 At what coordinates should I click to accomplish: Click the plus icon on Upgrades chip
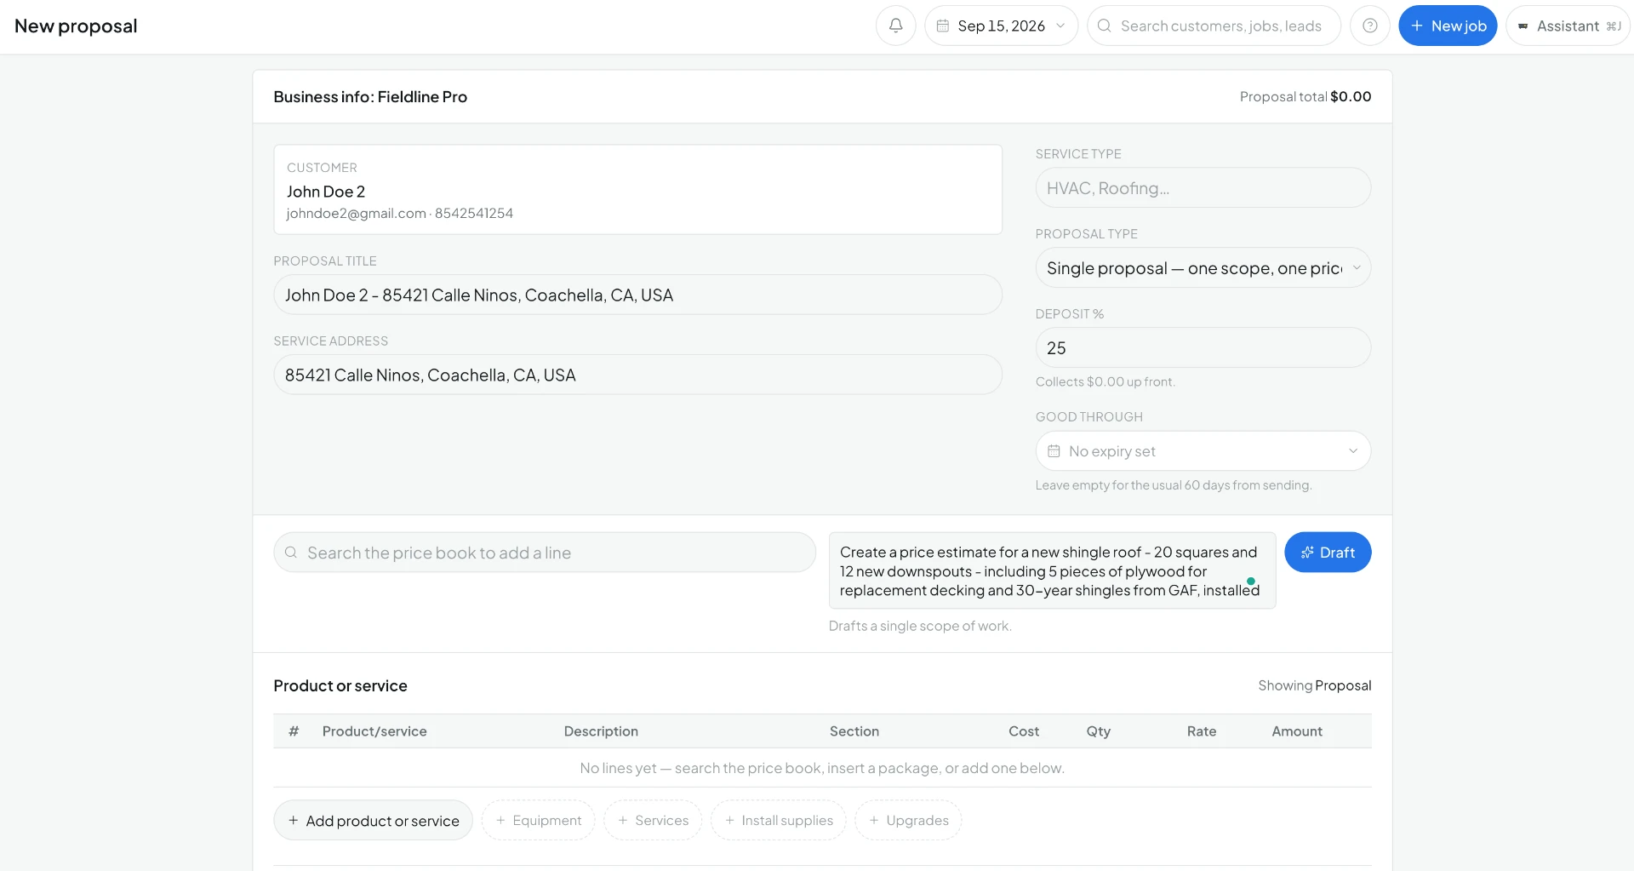pyautogui.click(x=874, y=820)
